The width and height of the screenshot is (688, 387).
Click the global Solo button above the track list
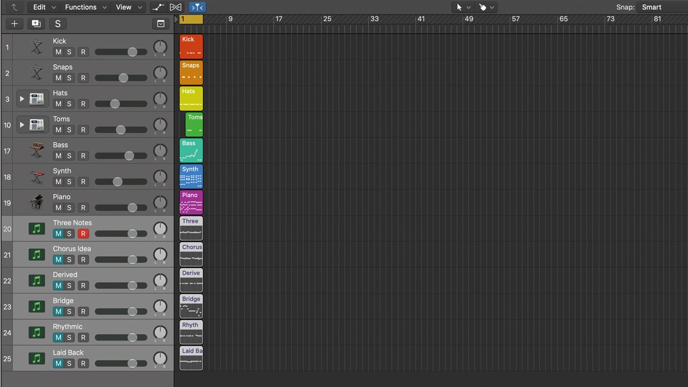pyautogui.click(x=57, y=24)
